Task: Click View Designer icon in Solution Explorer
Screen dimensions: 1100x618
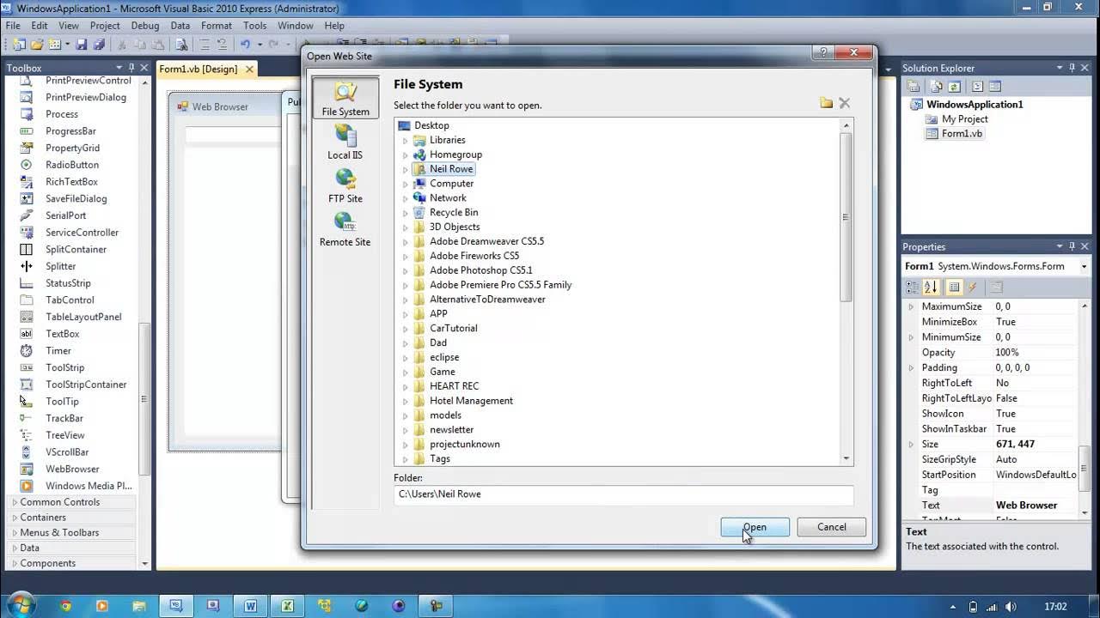Action: [x=995, y=87]
